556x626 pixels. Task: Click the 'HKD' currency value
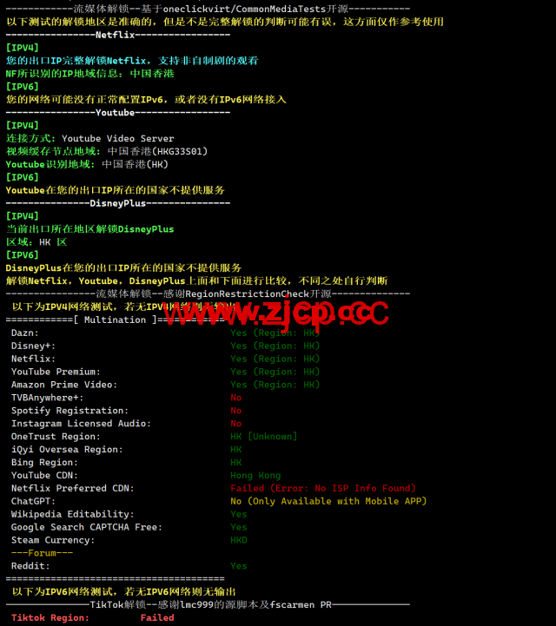(x=239, y=540)
